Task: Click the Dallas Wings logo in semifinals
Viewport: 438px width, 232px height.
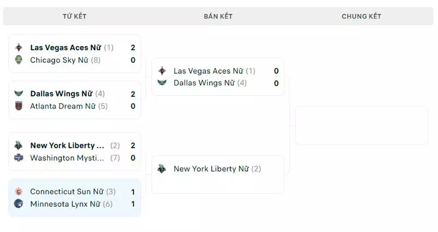Action: click(x=162, y=83)
